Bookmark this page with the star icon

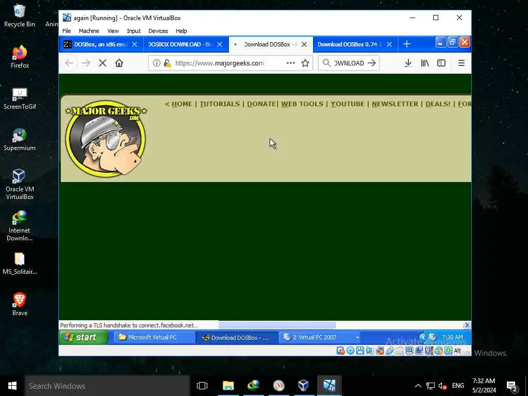click(305, 63)
